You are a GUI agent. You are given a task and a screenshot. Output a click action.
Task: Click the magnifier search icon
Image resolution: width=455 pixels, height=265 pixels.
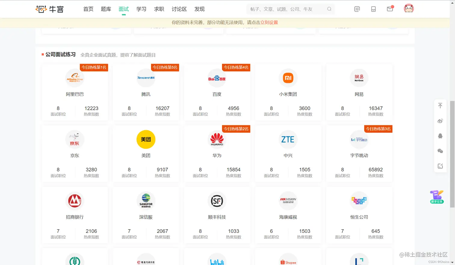(329, 9)
